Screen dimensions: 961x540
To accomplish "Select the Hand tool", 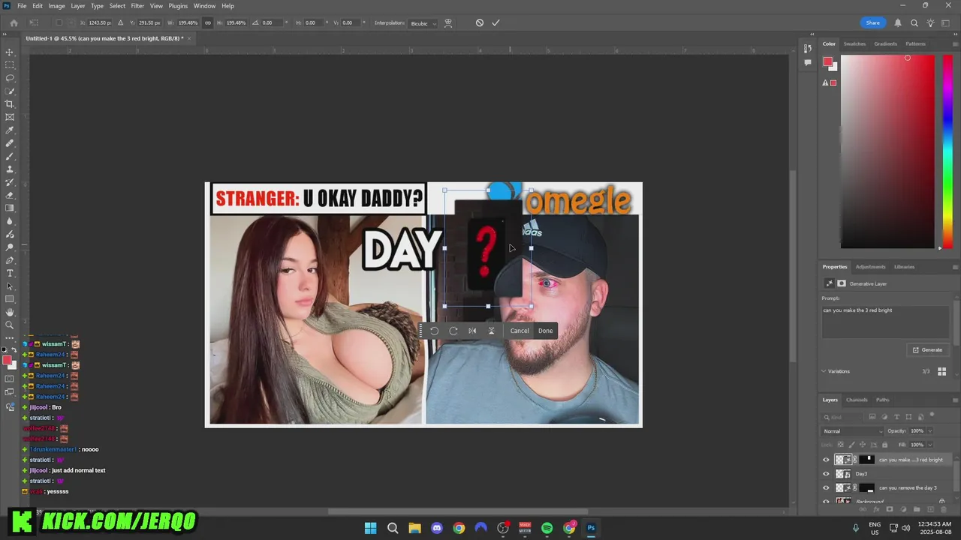I will coord(10,312).
